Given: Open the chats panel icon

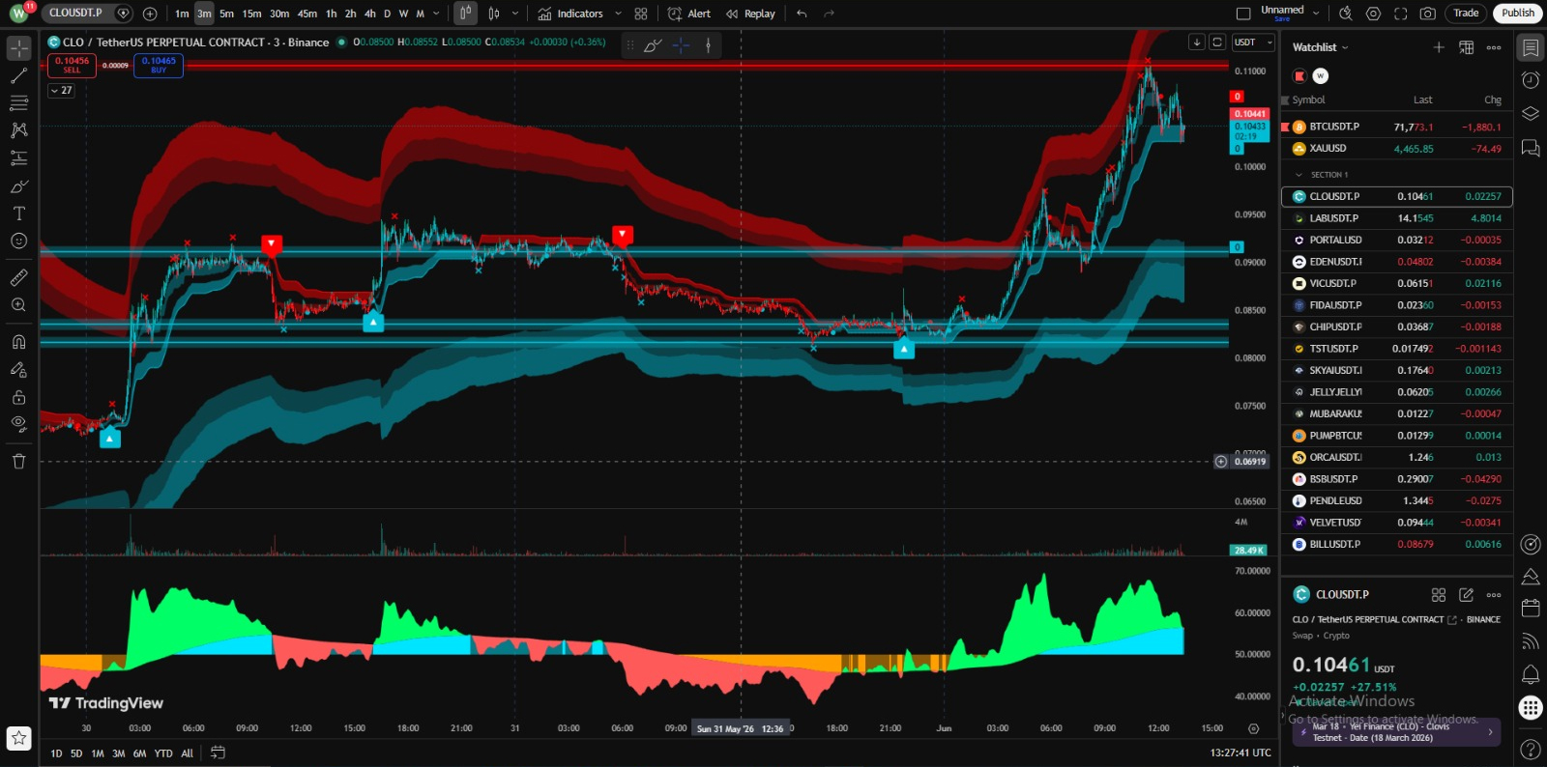Looking at the screenshot, I should pyautogui.click(x=1530, y=148).
